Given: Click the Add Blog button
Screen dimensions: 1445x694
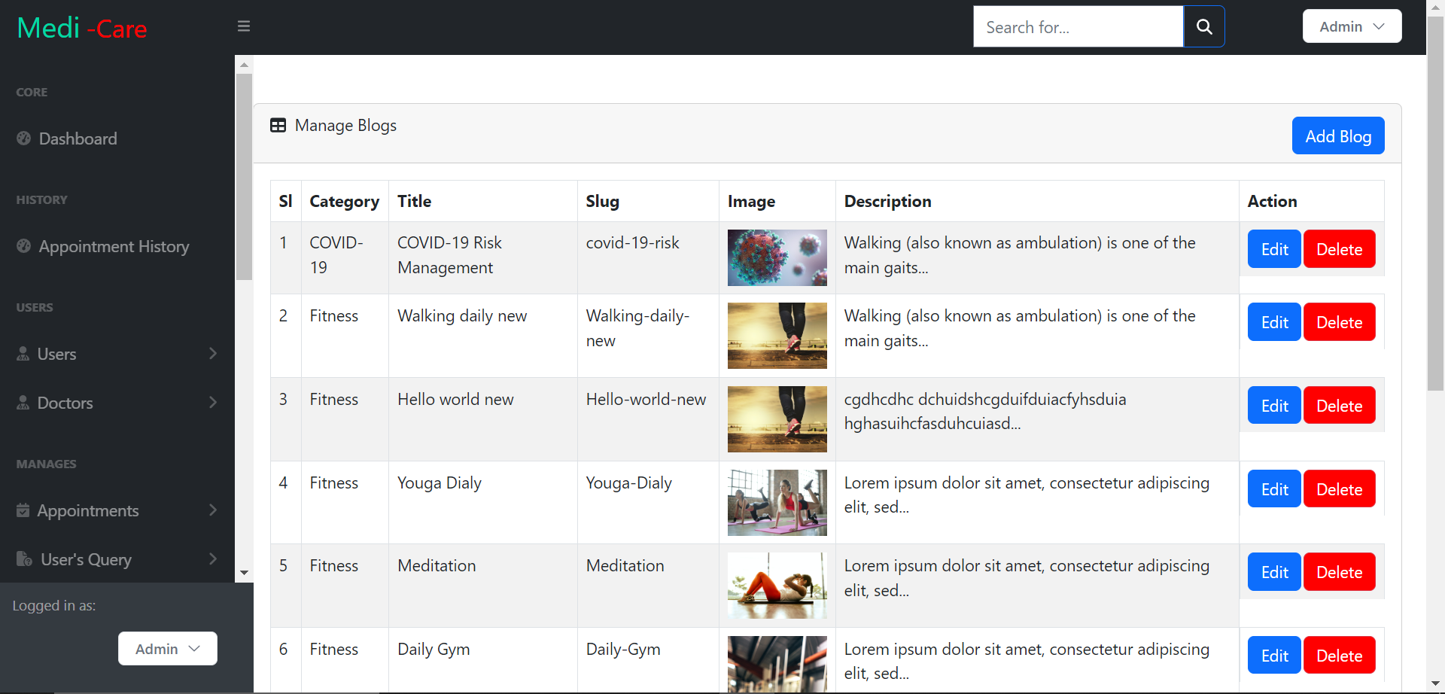Looking at the screenshot, I should [1338, 136].
